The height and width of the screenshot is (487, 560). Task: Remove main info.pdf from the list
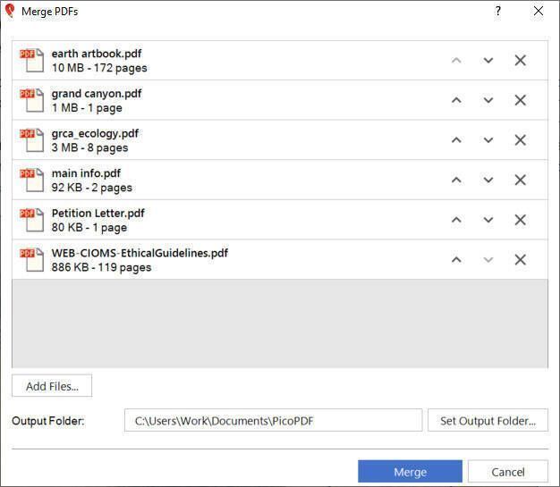(520, 180)
